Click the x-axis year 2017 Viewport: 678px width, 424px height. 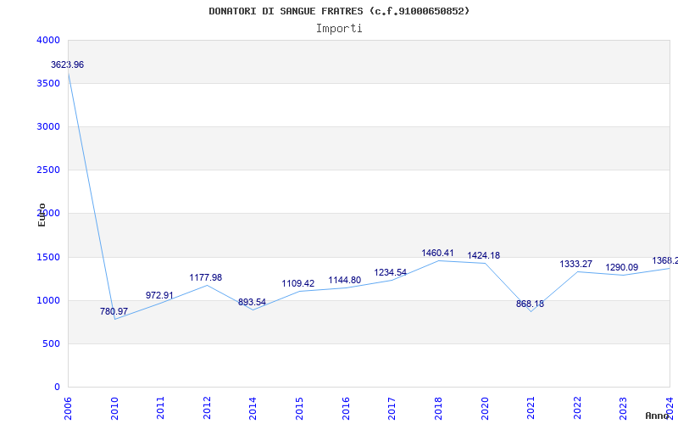[392, 409]
